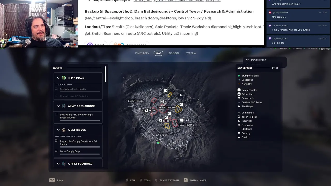Click Exodus loot category icon
331x186 pixels.
(239, 137)
